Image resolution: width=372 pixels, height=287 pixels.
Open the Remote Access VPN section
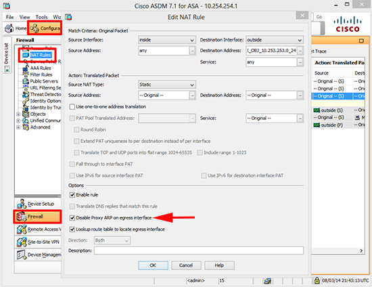click(39, 229)
